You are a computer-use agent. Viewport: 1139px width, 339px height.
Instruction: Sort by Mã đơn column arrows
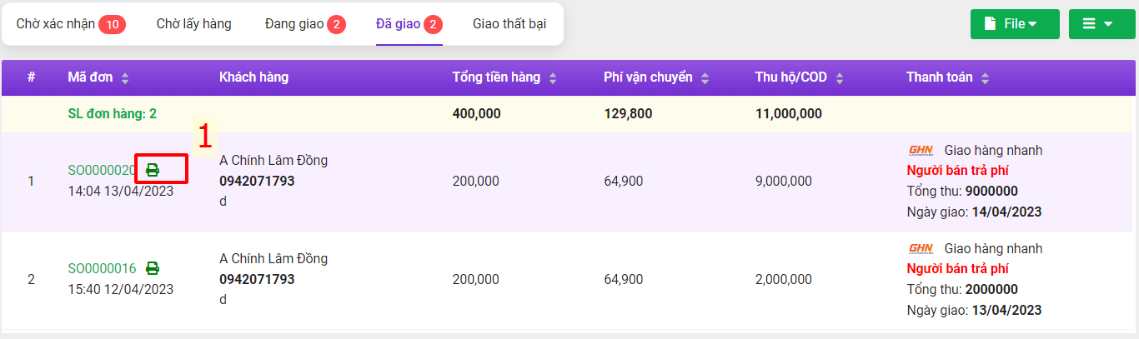[x=125, y=78]
